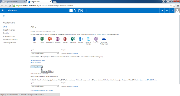Click the InfoPath app icon
Screen dimensions: 180x96
96,39
